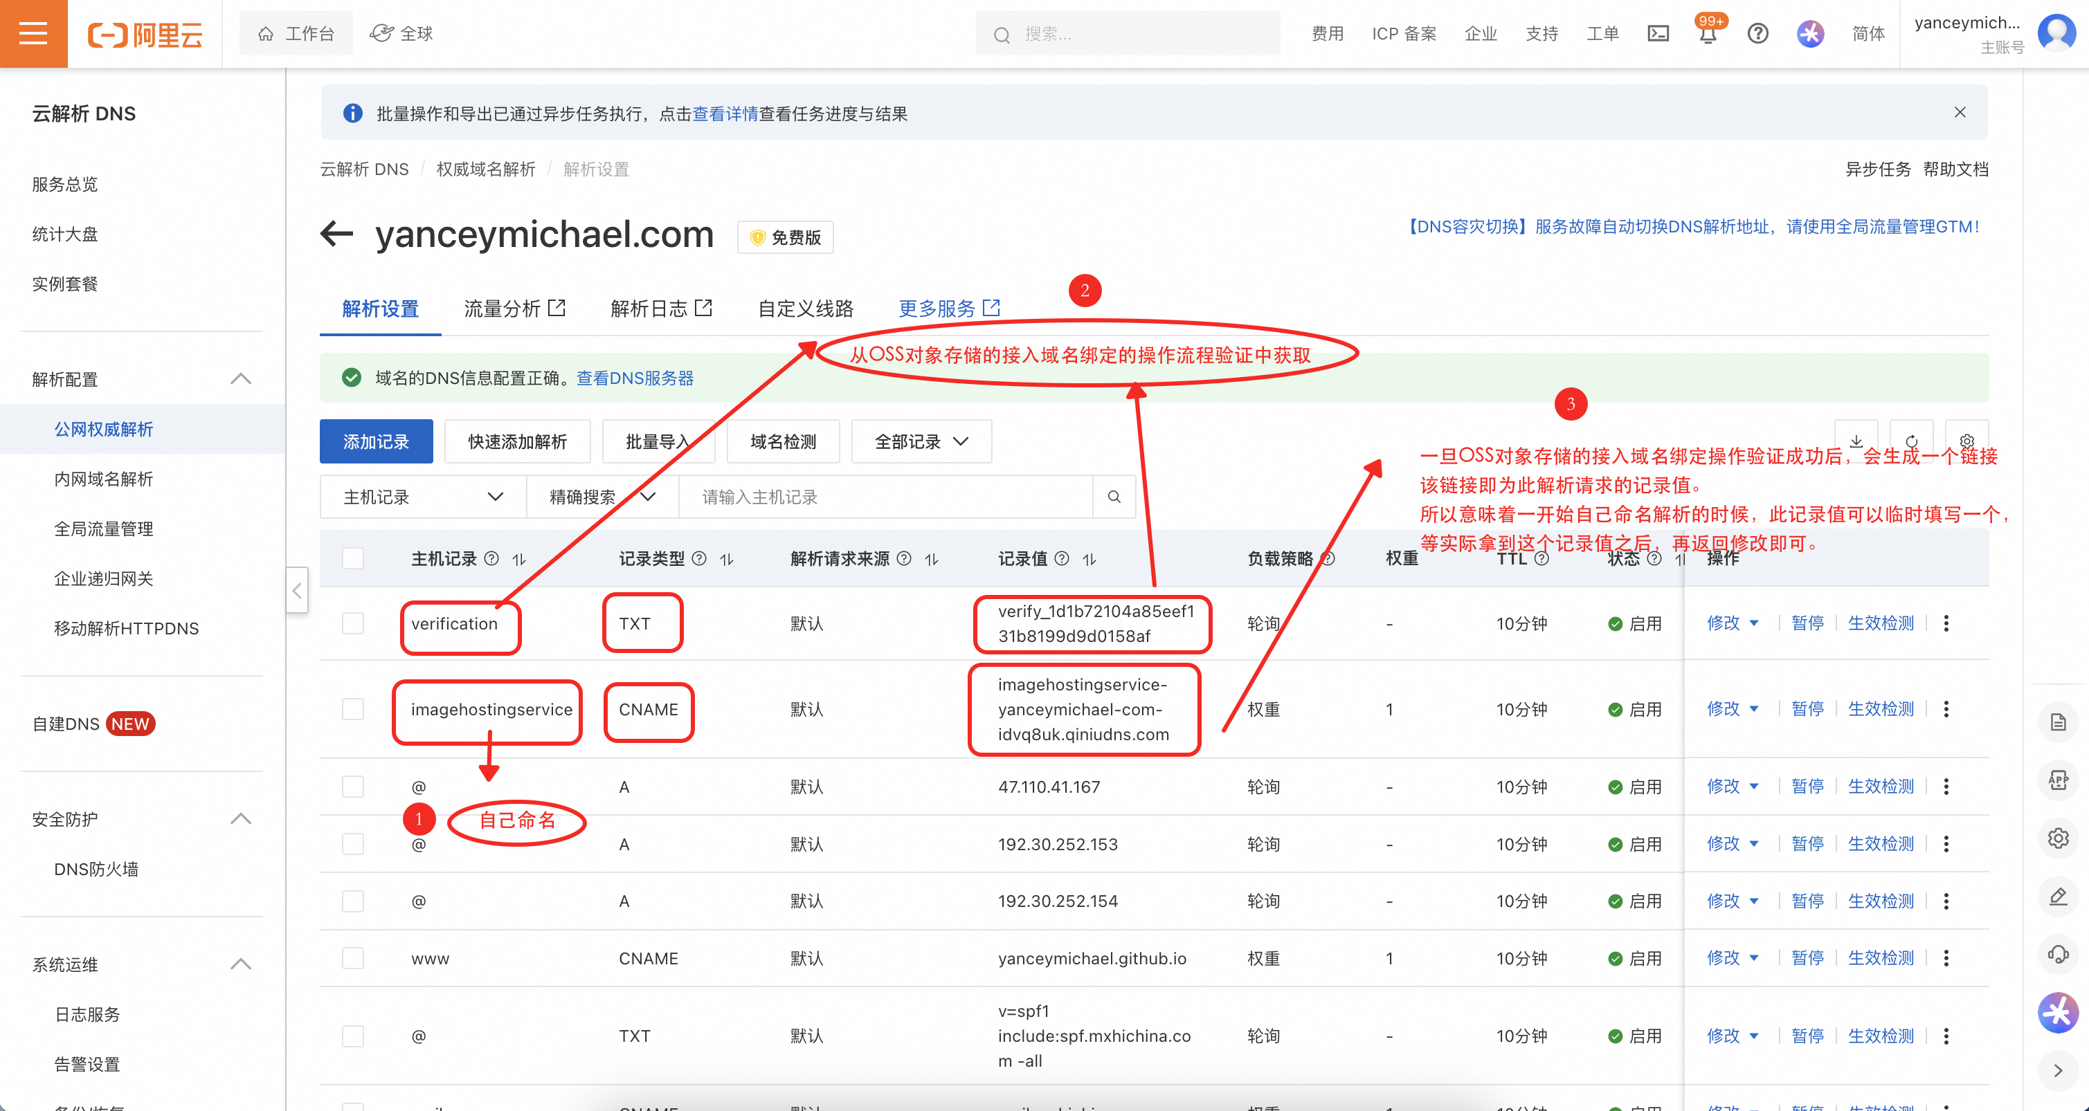Click the download export records icon
2089x1111 pixels.
pyautogui.click(x=1856, y=441)
